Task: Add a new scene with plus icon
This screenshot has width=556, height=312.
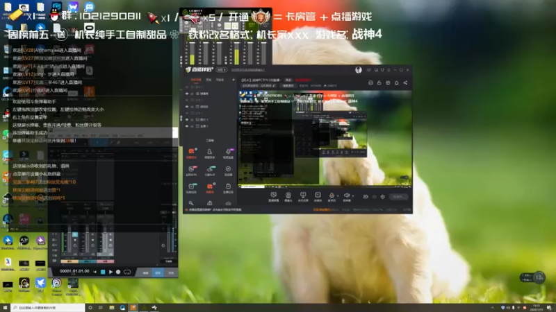Action: 234,80
